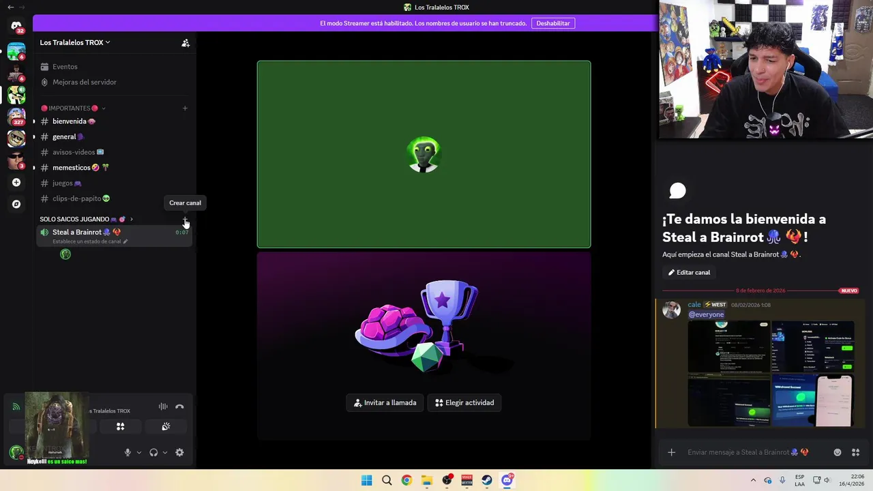Screen dimensions: 873x491
Task: Open Steam from the taskbar
Action: pos(487,480)
